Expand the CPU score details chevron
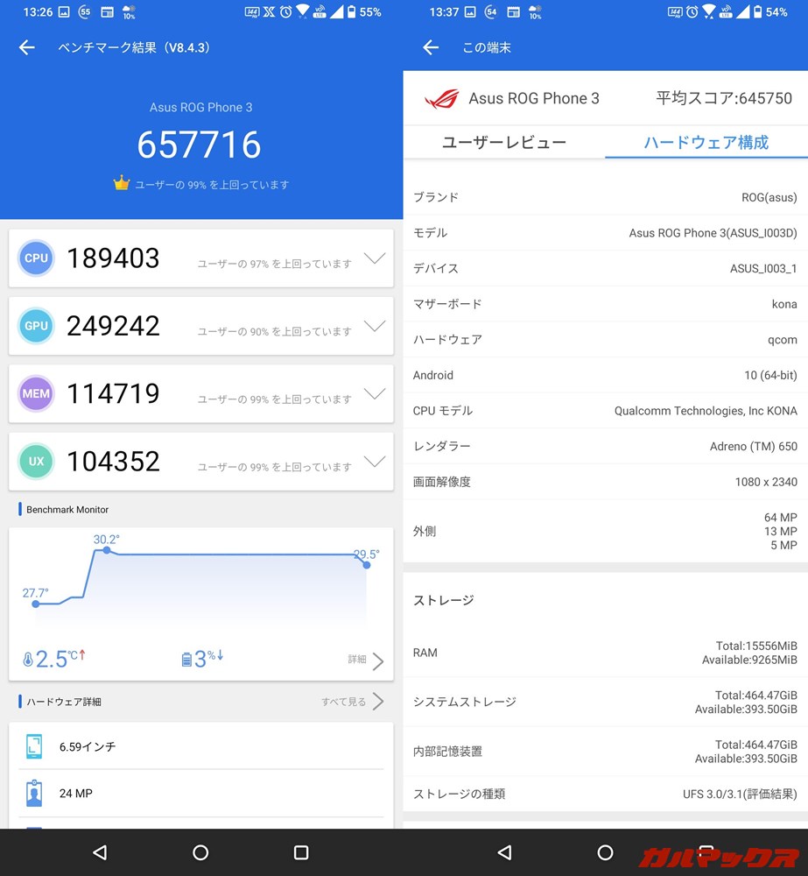The height and width of the screenshot is (876, 808). [x=375, y=258]
